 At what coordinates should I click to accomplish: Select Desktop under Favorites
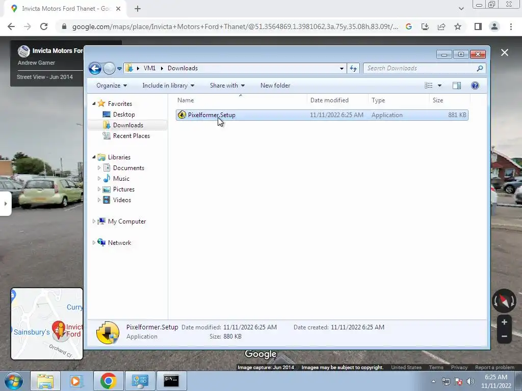click(x=124, y=115)
